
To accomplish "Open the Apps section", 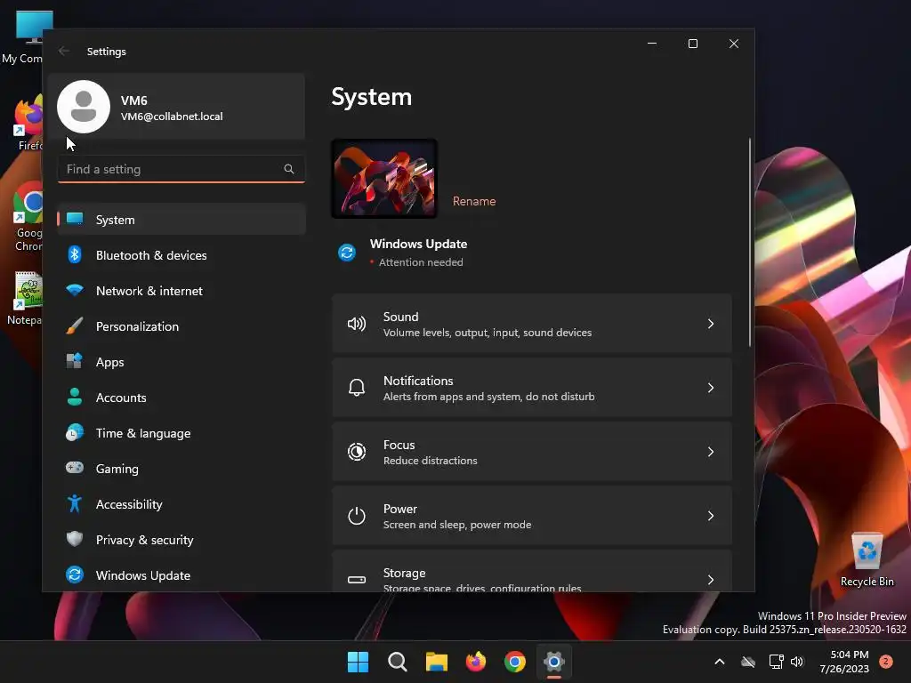I will pos(181,361).
